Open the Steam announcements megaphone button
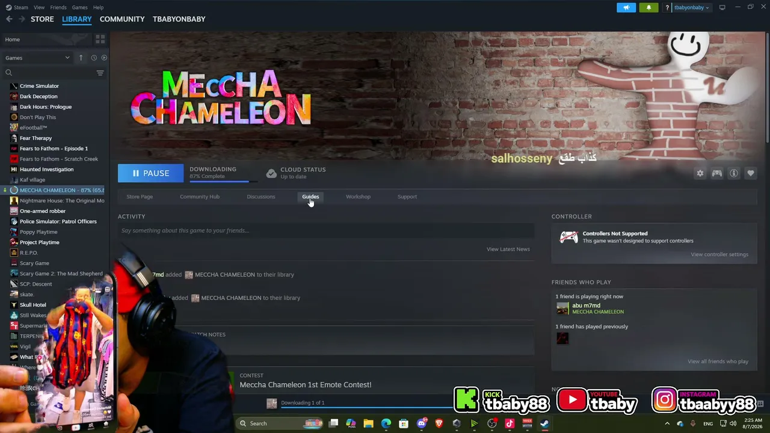Screen dimensions: 770x433 (626, 7)
